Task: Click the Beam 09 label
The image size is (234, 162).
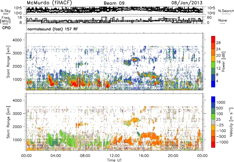Action: [114, 3]
